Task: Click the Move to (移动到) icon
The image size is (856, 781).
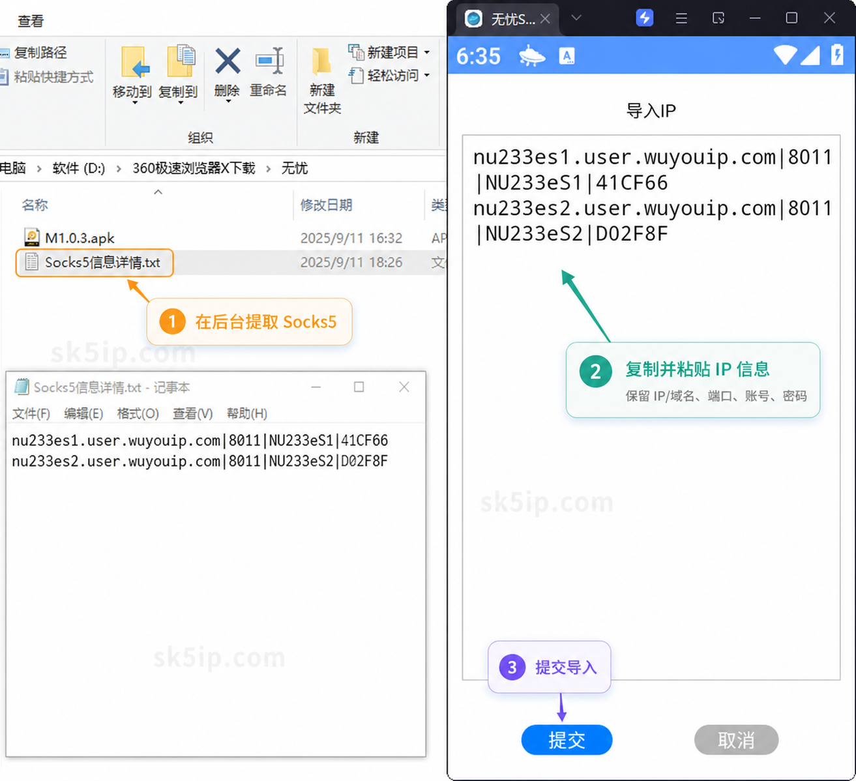Action: coord(135,63)
